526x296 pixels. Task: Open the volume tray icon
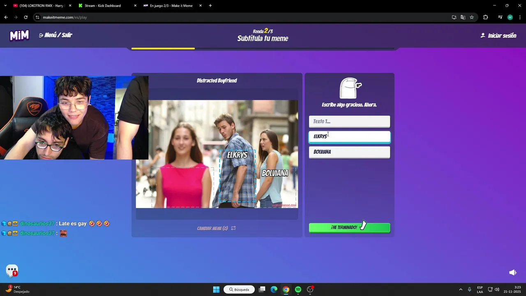(x=497, y=289)
